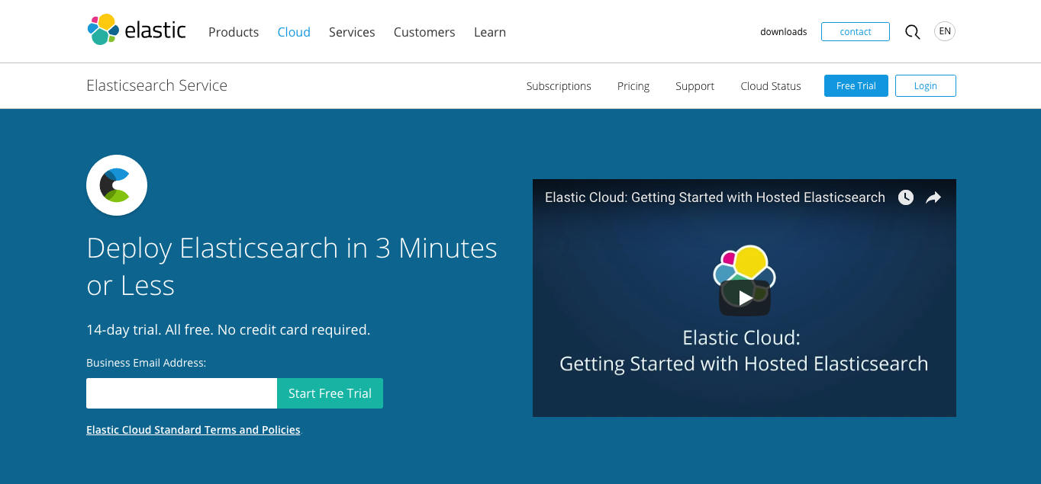Click the Login button
The width and height of the screenshot is (1041, 484).
click(926, 86)
